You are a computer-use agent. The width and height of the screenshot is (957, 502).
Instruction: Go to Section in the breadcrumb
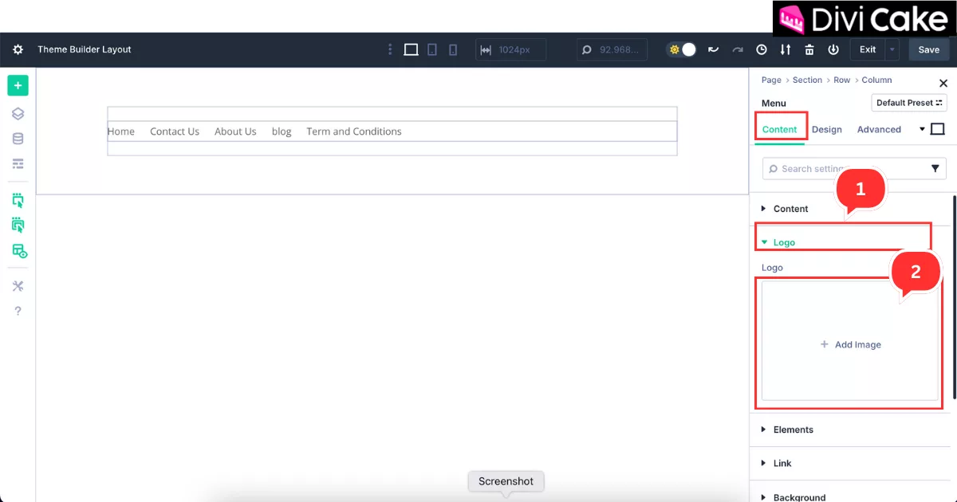click(x=807, y=80)
